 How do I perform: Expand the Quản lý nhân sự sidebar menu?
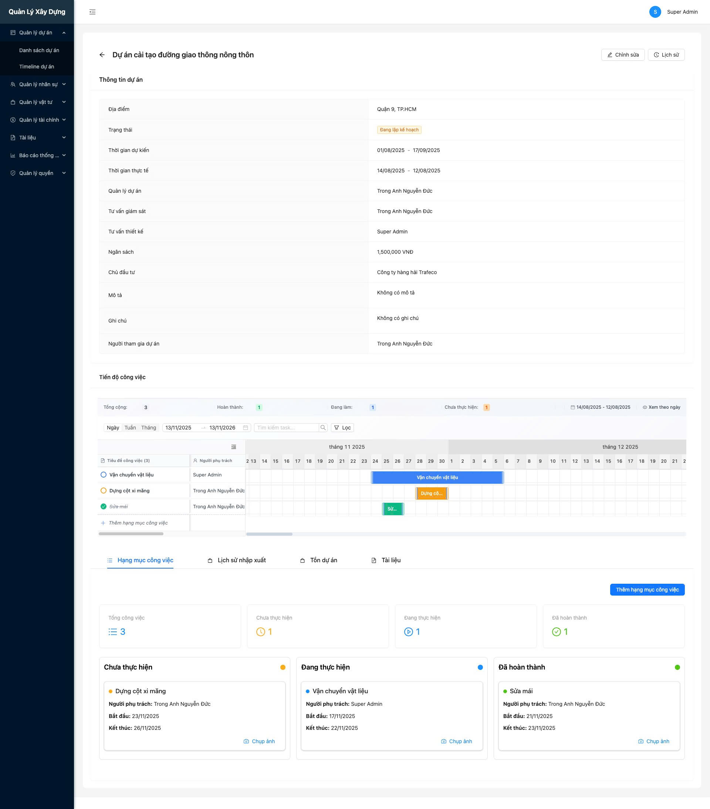coord(38,84)
